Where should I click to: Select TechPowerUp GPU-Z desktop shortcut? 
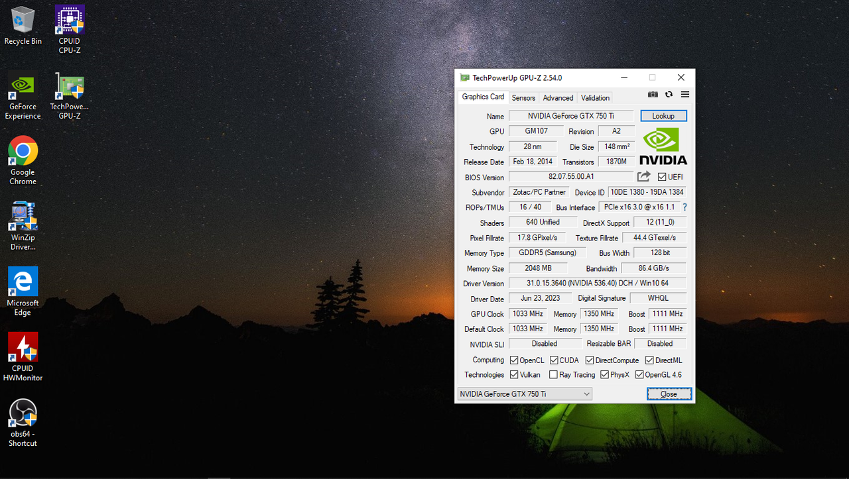tap(69, 96)
